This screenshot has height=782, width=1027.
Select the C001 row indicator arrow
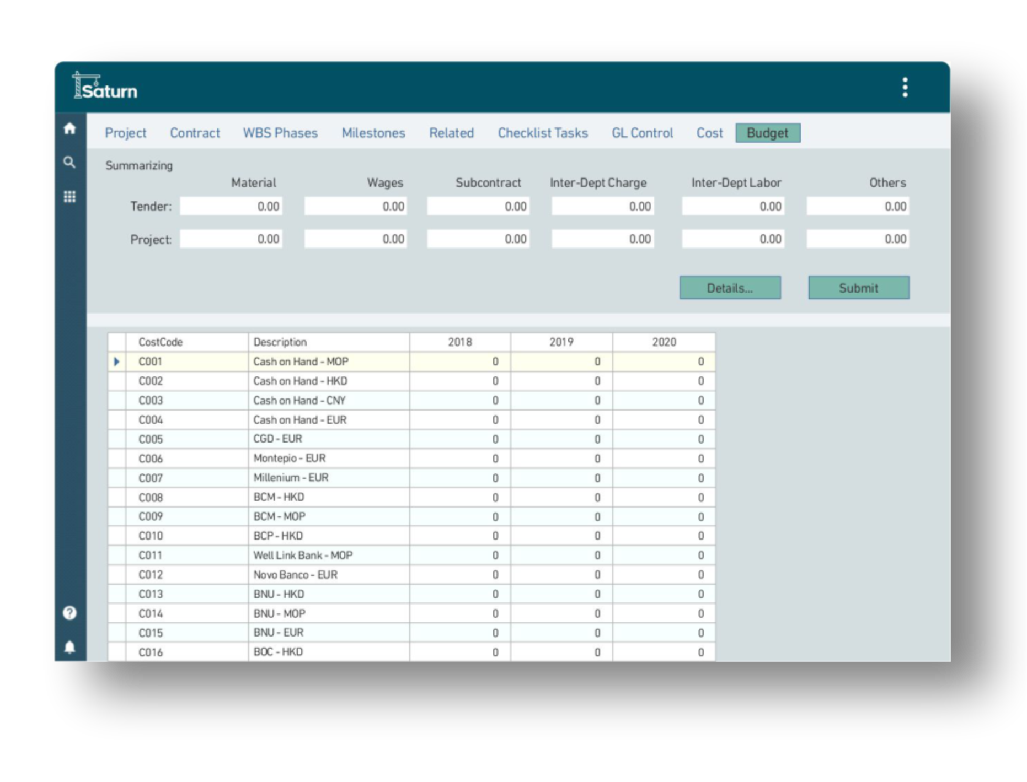pyautogui.click(x=116, y=362)
